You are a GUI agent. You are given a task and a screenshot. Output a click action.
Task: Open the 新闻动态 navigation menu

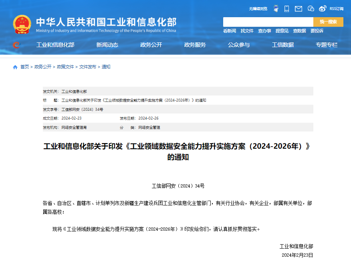[x=107, y=45]
